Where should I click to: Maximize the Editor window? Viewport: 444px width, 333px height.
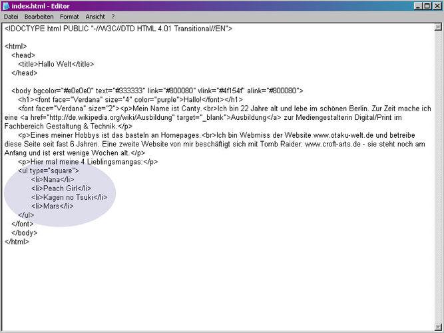[426, 5]
